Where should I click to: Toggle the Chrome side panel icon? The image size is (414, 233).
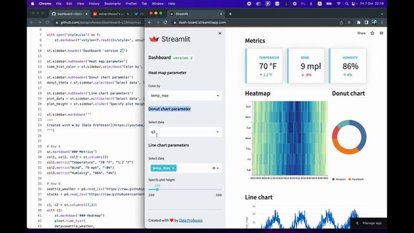click(x=366, y=23)
